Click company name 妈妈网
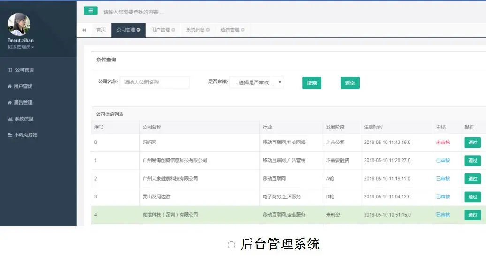Viewport: 486px width, 256px height. [149, 143]
